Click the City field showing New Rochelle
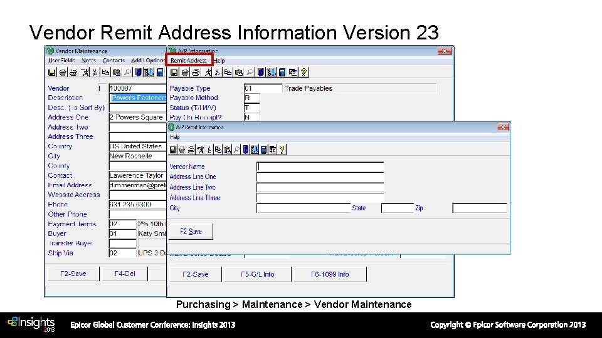602x338 pixels. tap(137, 156)
